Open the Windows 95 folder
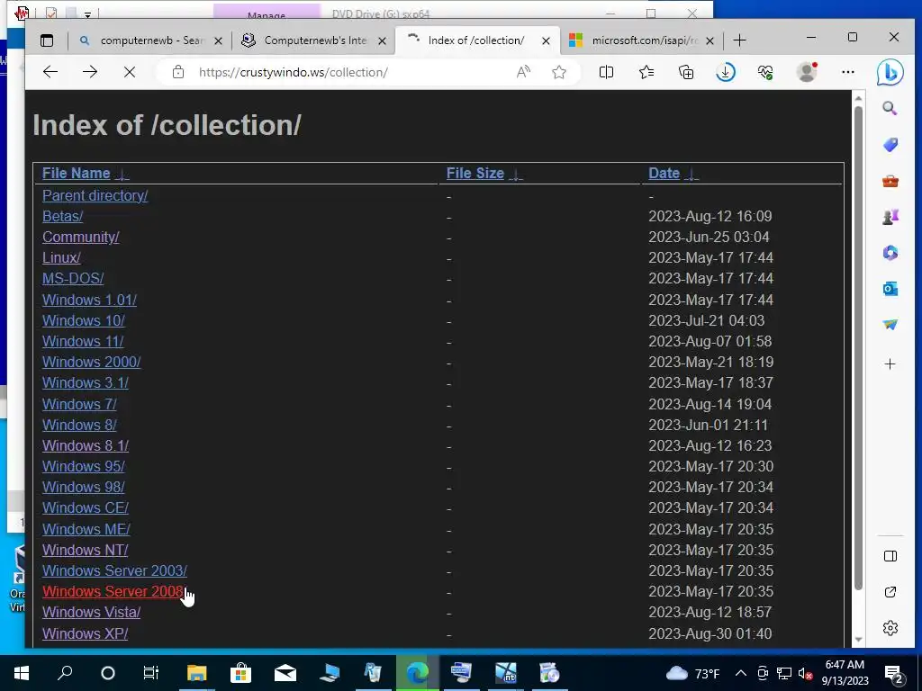The height and width of the screenshot is (691, 922). pyautogui.click(x=84, y=467)
